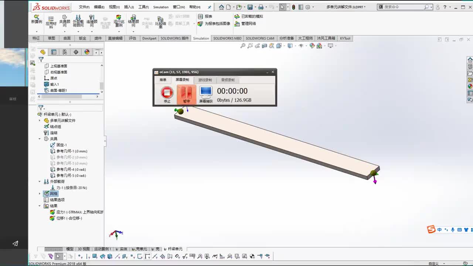Viewport: 473px width, 266px height.
Task: Select the 应力1 stress result
Action: pyautogui.click(x=76, y=212)
